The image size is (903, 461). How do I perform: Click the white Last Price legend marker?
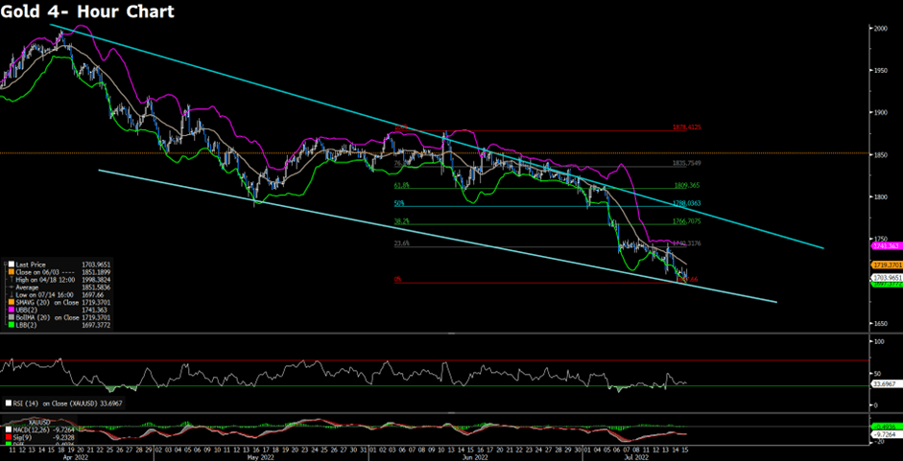(8, 265)
